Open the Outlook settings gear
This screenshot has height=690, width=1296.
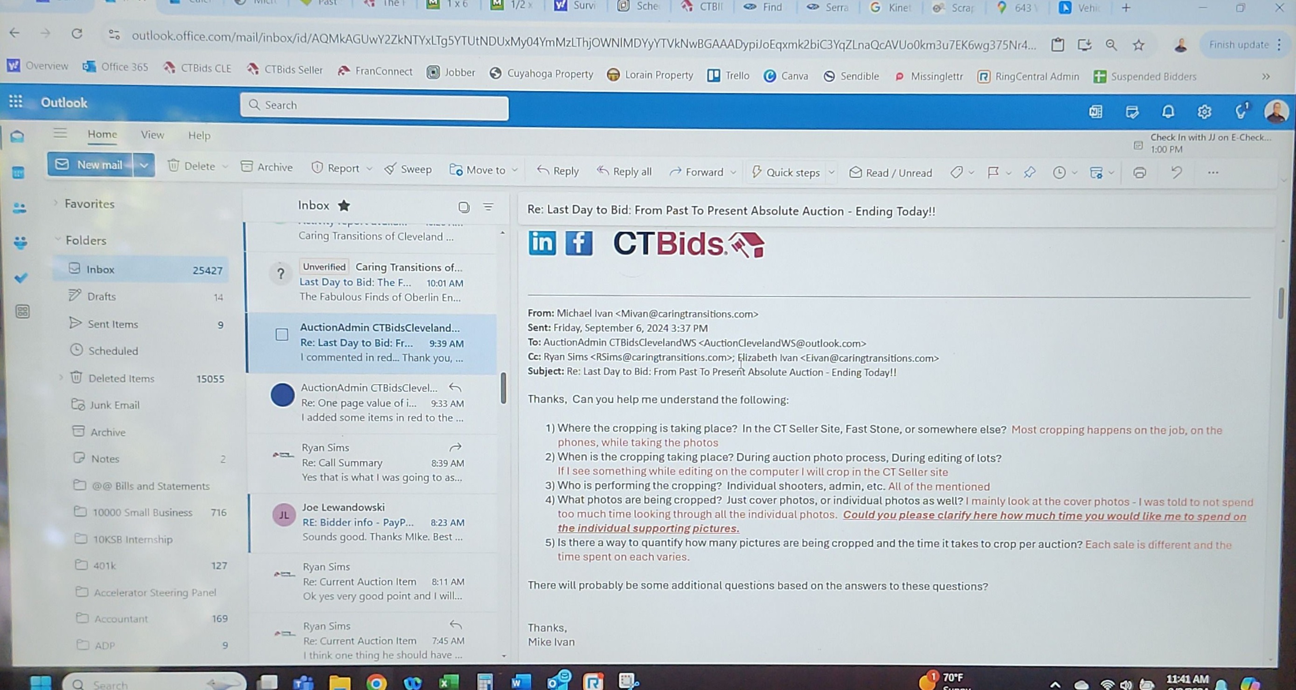click(x=1204, y=111)
